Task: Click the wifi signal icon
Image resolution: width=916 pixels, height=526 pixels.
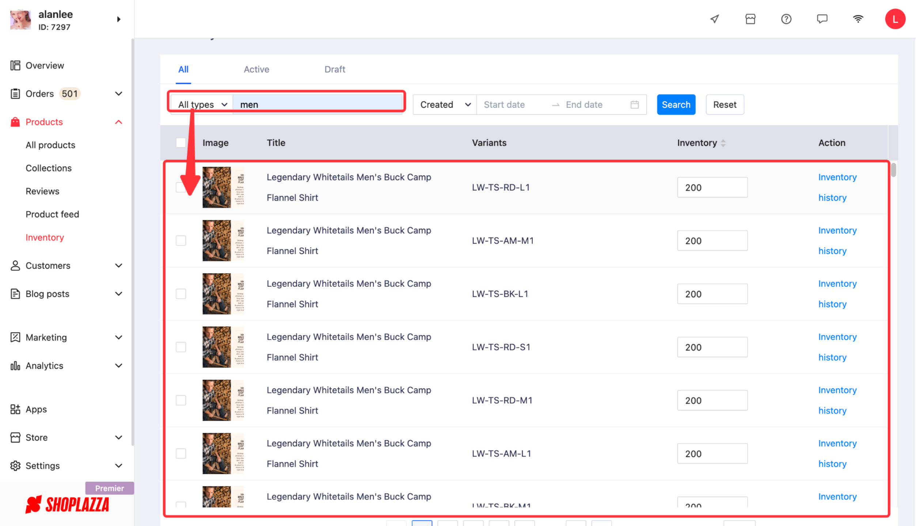Action: (x=858, y=19)
